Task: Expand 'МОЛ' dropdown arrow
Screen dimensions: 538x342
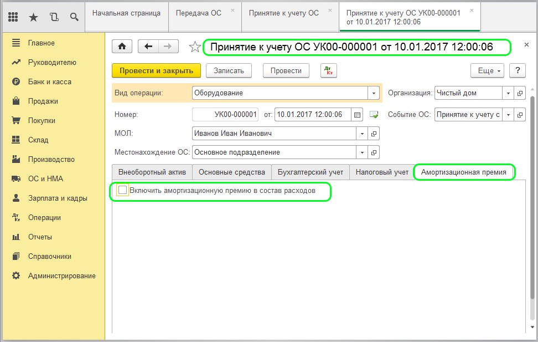Action: pos(362,134)
